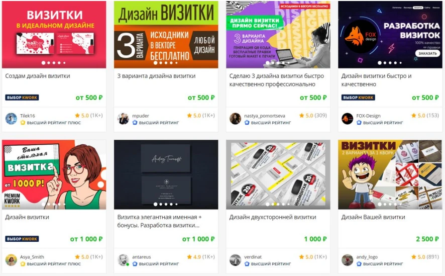Click nastya_pomortseva's avatar picture
Screen dimensions: 445x276
[x=235, y=119]
